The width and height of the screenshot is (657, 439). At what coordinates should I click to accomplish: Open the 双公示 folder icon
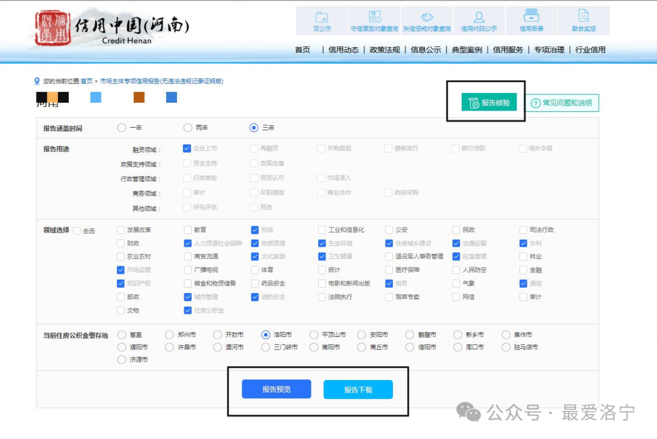tap(322, 17)
